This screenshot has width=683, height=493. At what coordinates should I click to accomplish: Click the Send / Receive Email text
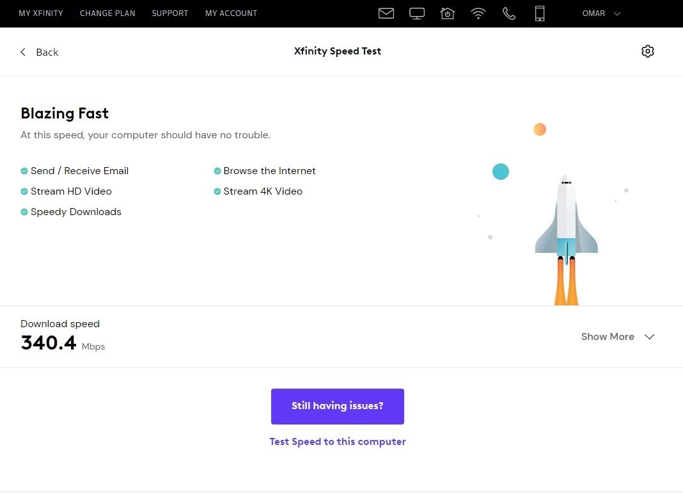pos(79,171)
